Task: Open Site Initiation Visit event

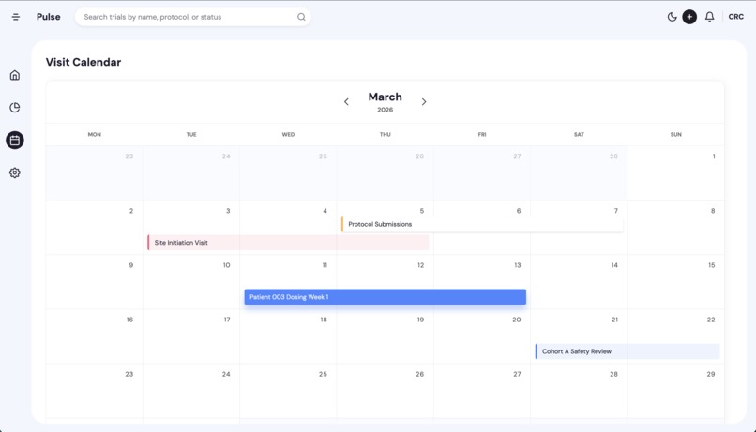Action: 288,243
